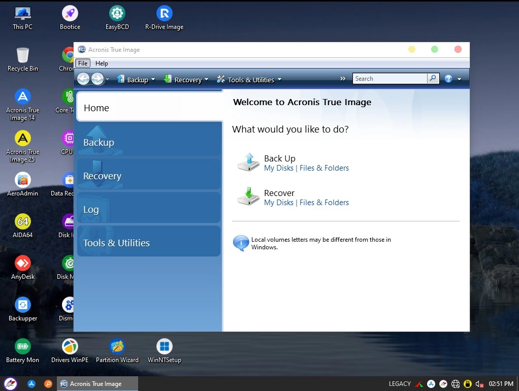The width and height of the screenshot is (519, 391).
Task: Show hidden toolbar items via double chevron
Action: point(343,79)
